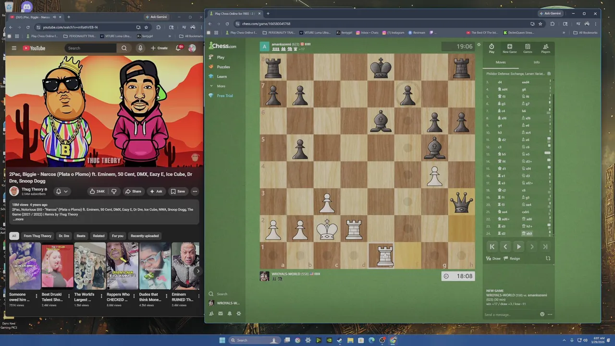Play through moves with the play arrow
This screenshot has width=615, height=346.
point(518,247)
